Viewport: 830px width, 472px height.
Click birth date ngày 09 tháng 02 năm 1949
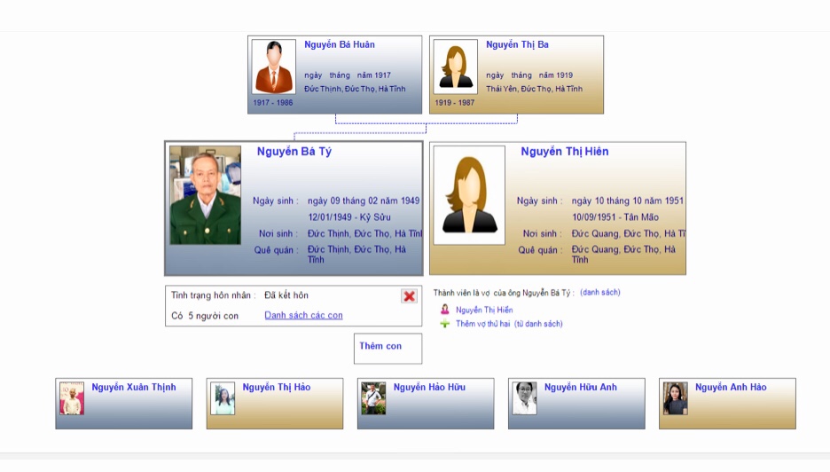pyautogui.click(x=364, y=201)
